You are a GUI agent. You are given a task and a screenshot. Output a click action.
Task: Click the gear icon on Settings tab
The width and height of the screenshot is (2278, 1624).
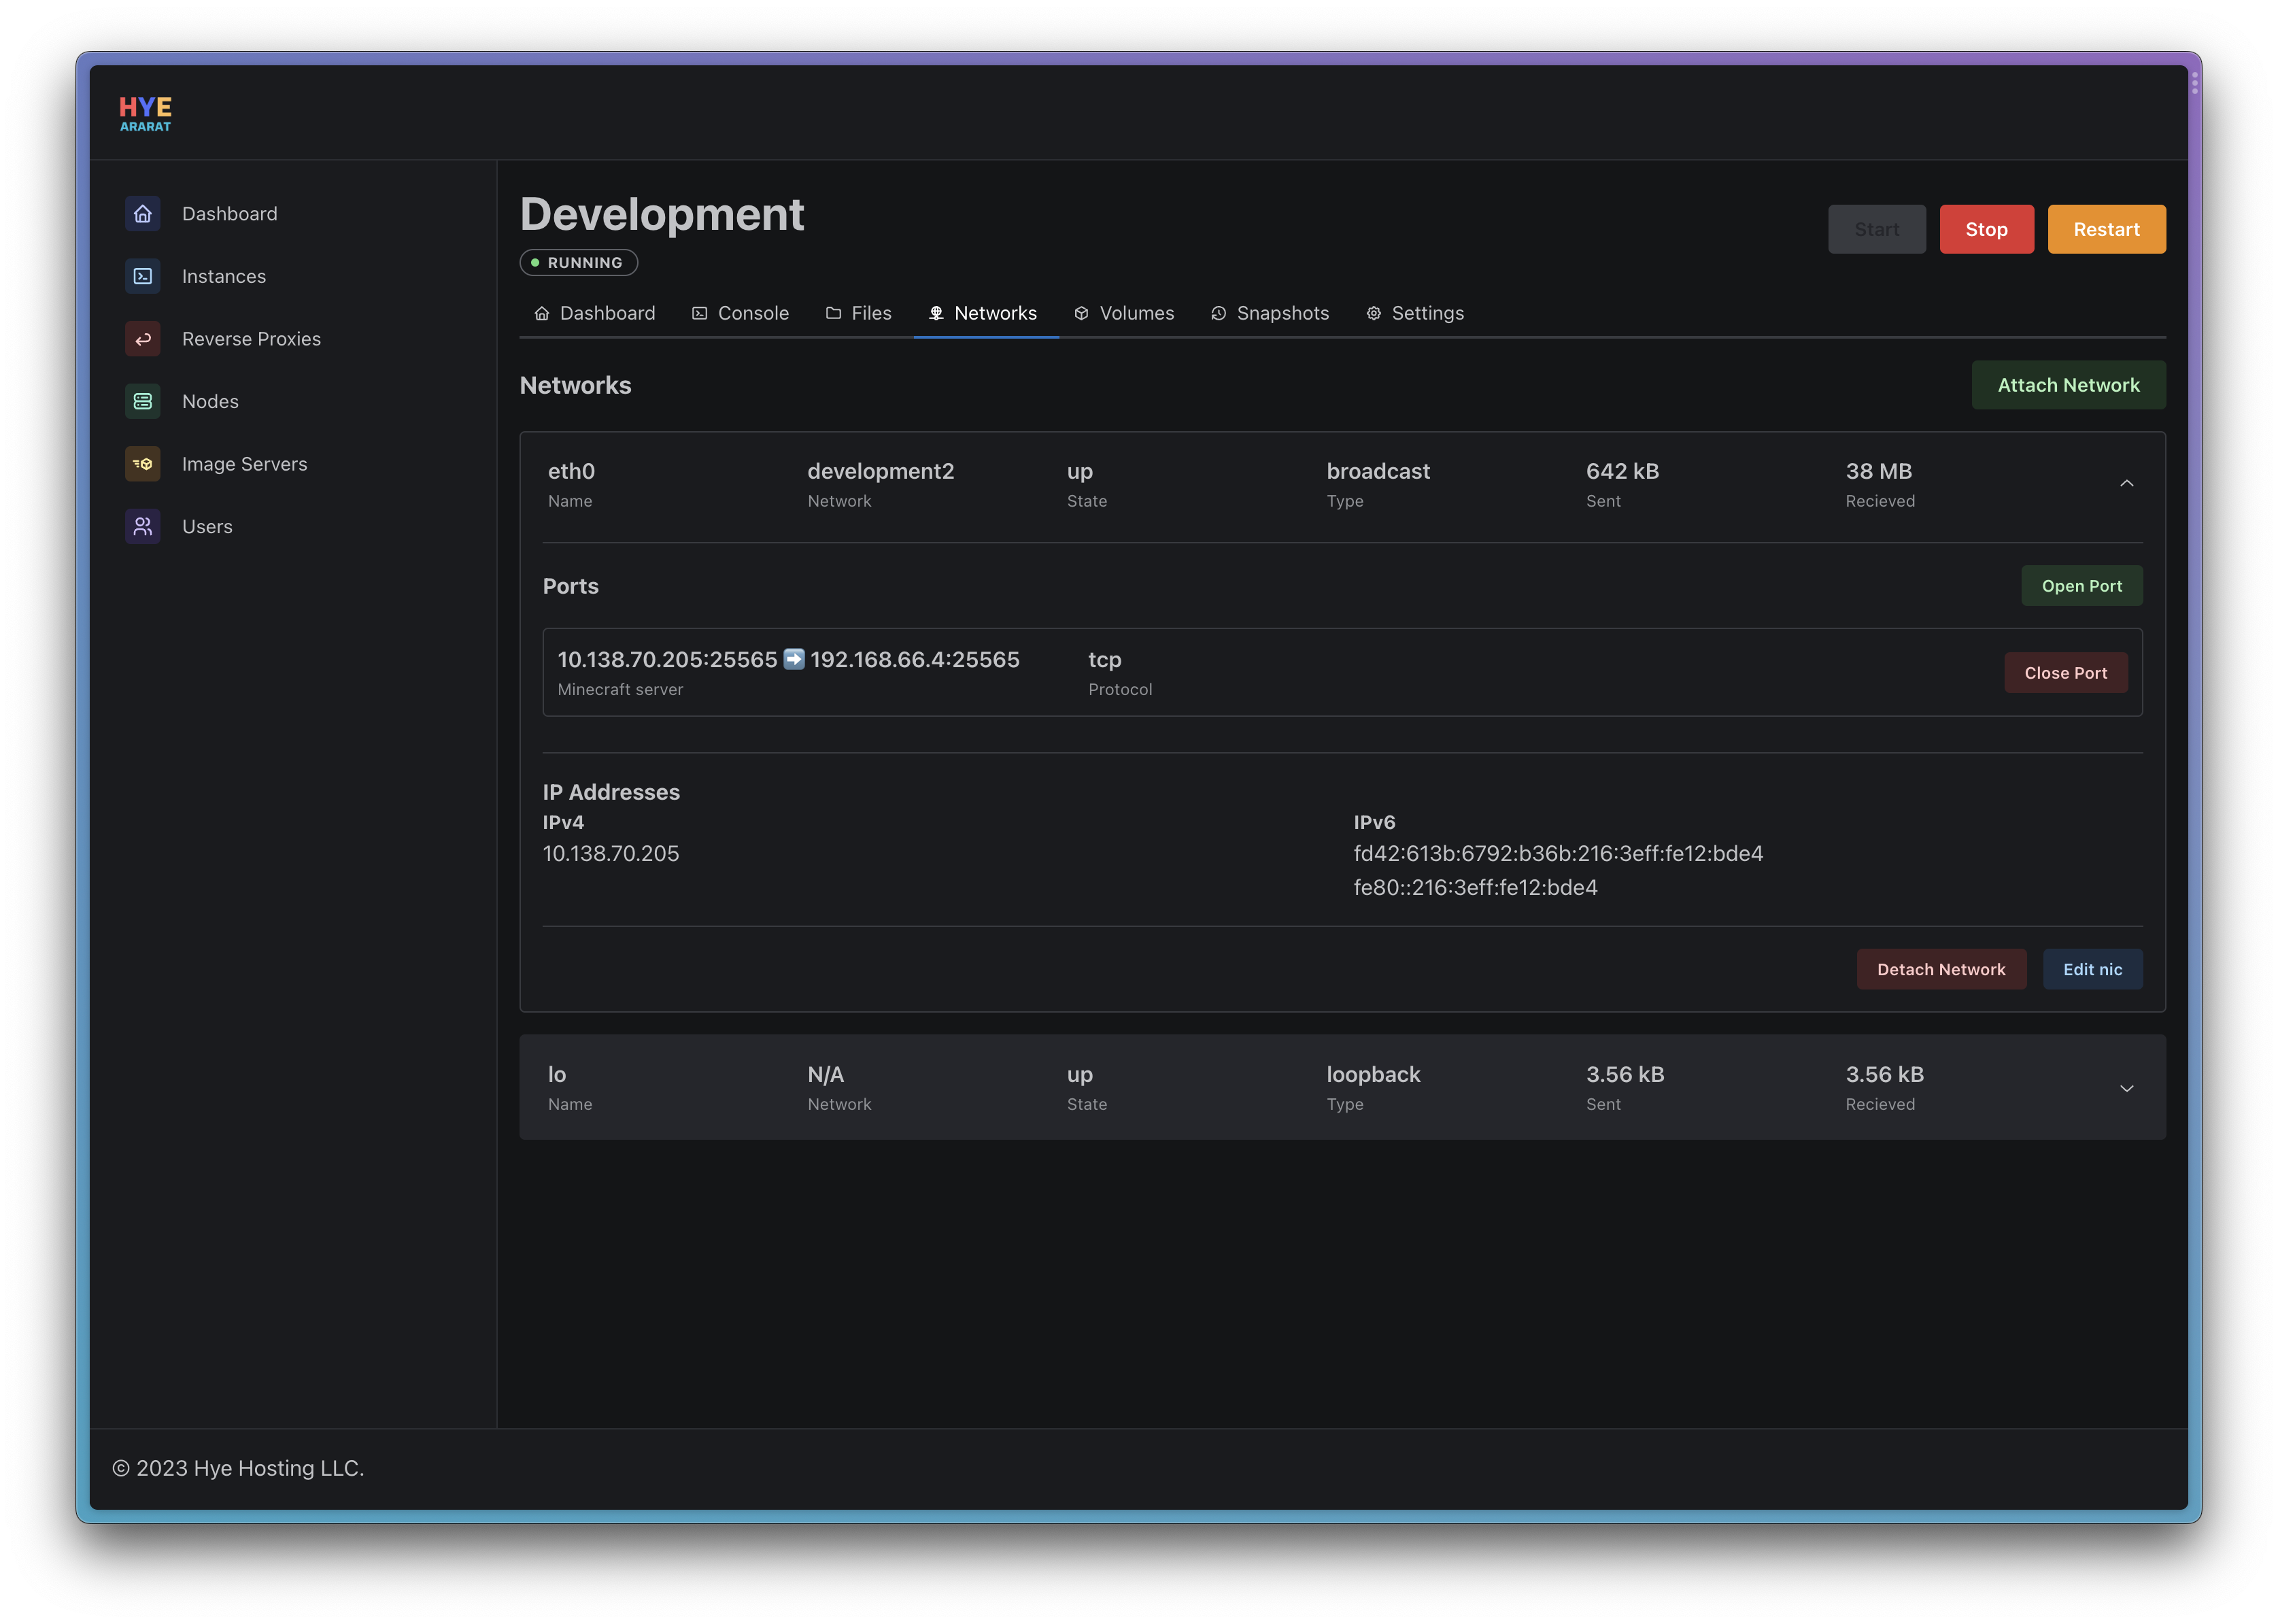1374,313
